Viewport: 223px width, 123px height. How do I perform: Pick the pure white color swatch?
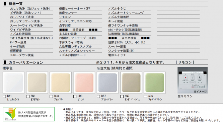point(13,83)
